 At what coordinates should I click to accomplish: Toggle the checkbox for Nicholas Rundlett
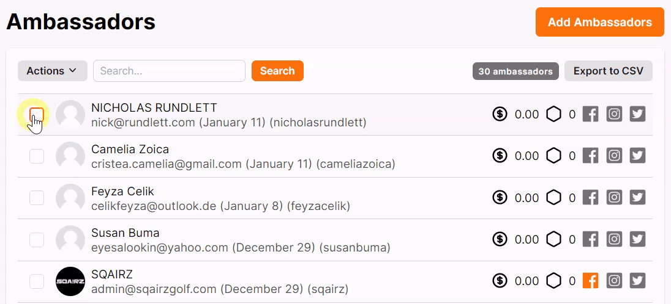(x=36, y=114)
